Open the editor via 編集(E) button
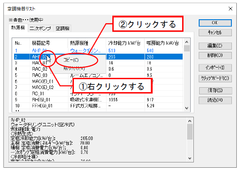 coord(215,46)
